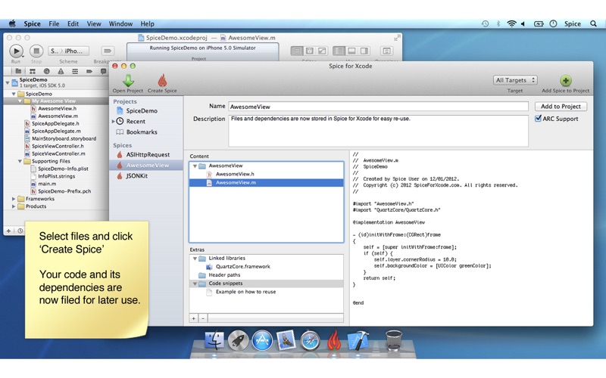Select the AwesomeView spice in sidebar
The height and width of the screenshot is (378, 606).
click(x=146, y=165)
